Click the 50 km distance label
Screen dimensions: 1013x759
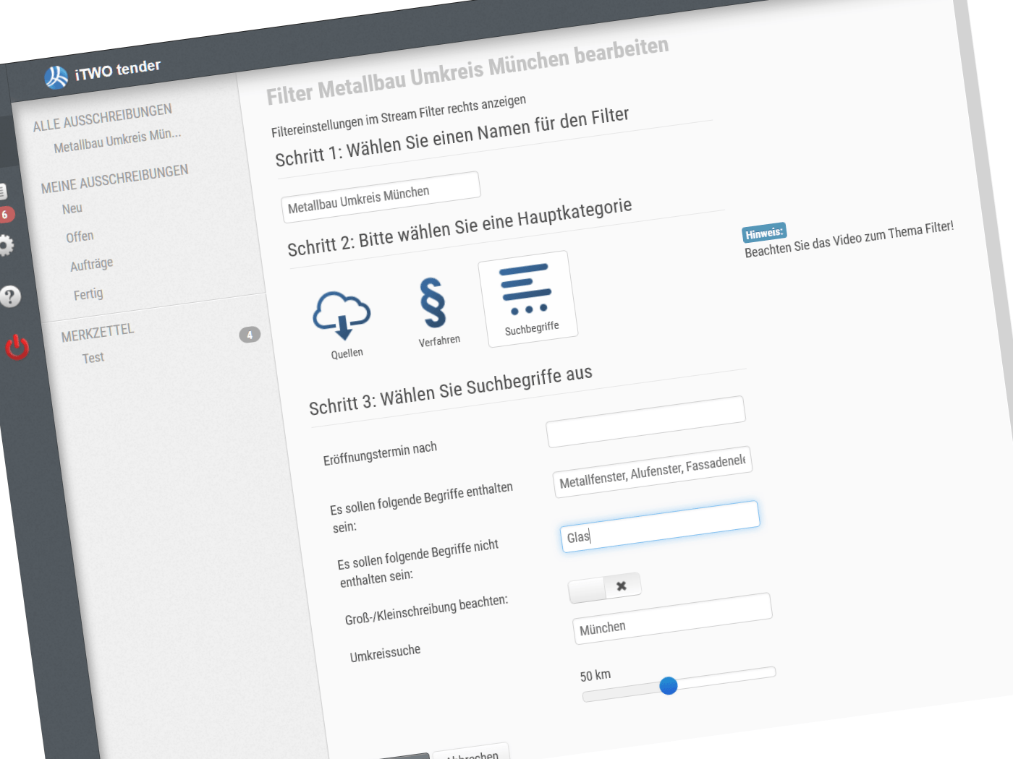click(595, 675)
